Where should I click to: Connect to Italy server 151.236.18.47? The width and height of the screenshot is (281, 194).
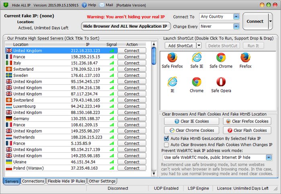(132, 63)
